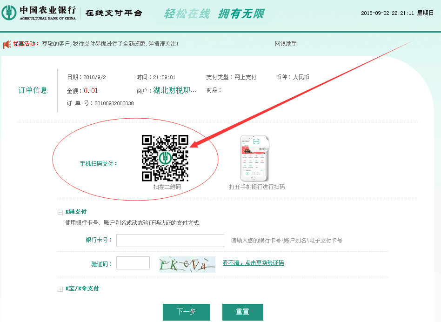Click the K码支付 heading
441x322 pixels.
tap(76, 212)
